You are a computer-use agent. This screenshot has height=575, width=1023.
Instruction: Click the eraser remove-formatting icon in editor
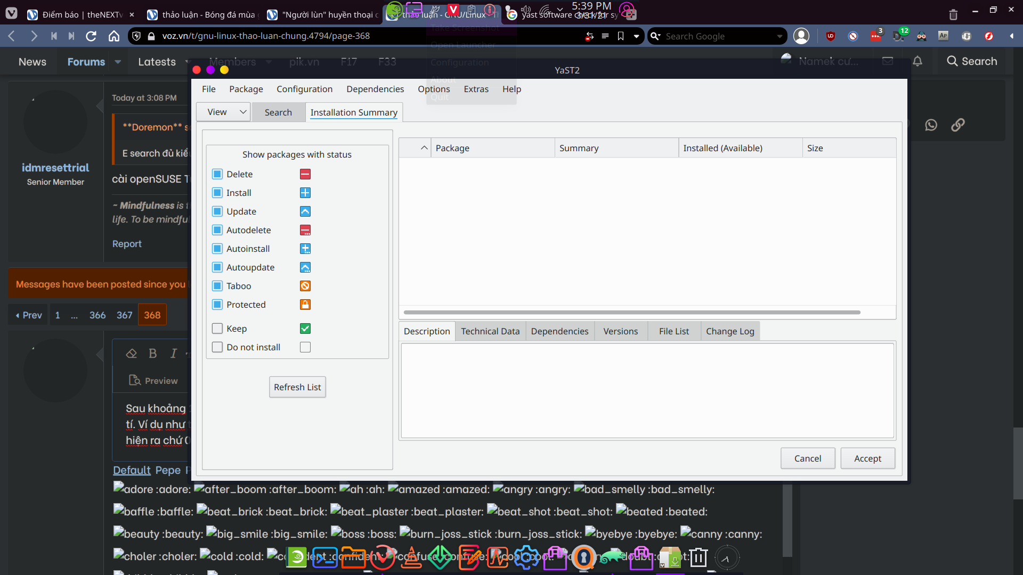[132, 354]
